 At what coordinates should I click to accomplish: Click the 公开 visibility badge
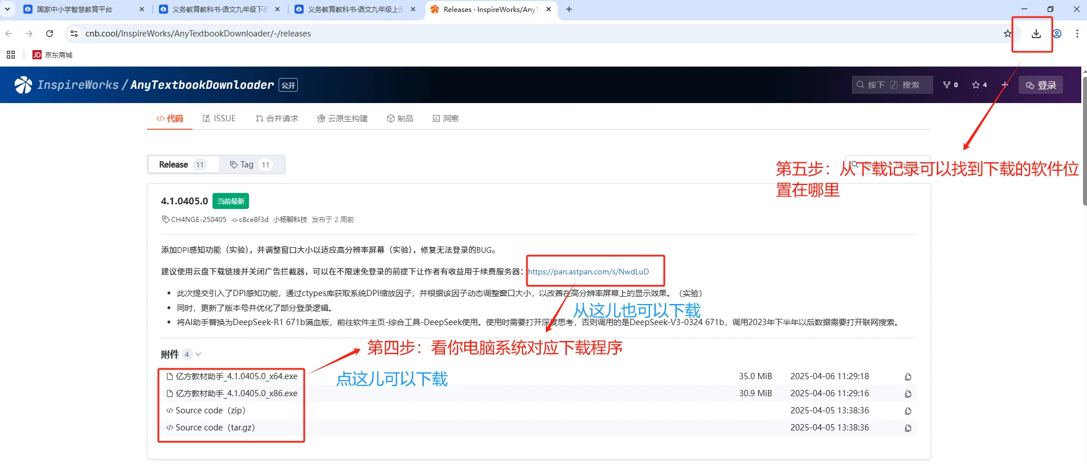(x=288, y=85)
